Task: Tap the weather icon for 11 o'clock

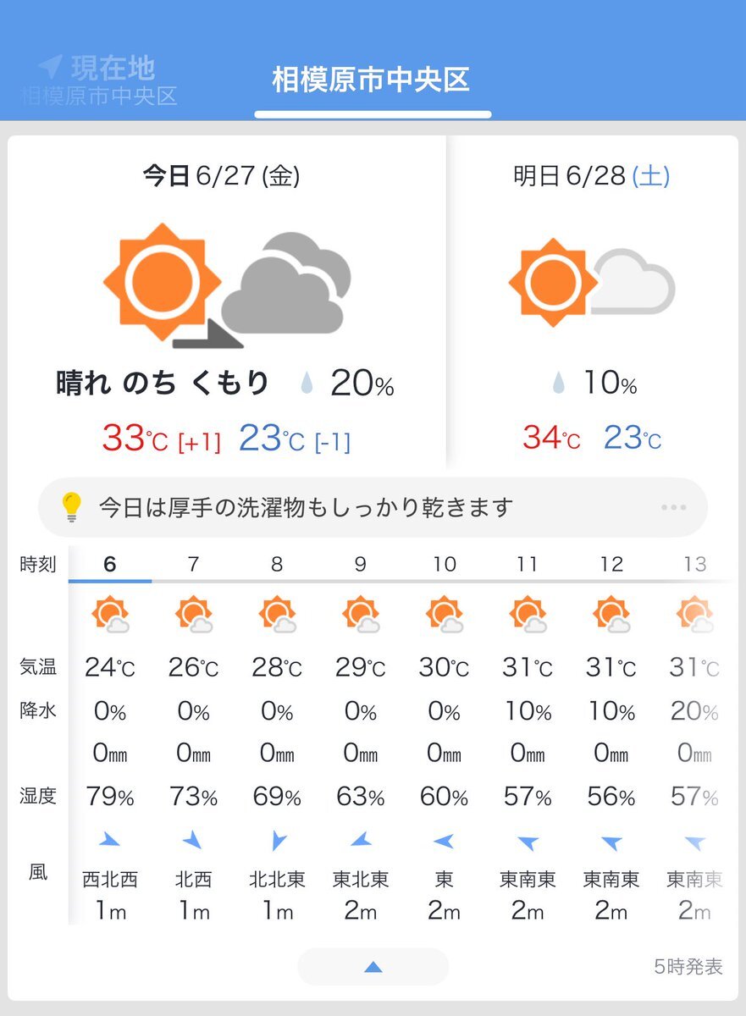Action: tap(528, 615)
